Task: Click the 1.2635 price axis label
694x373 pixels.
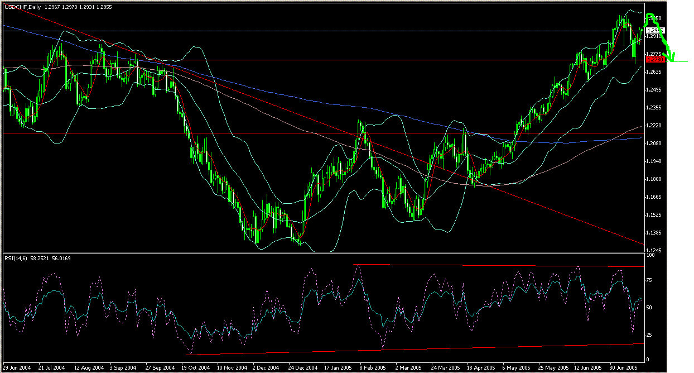Action: pos(653,72)
